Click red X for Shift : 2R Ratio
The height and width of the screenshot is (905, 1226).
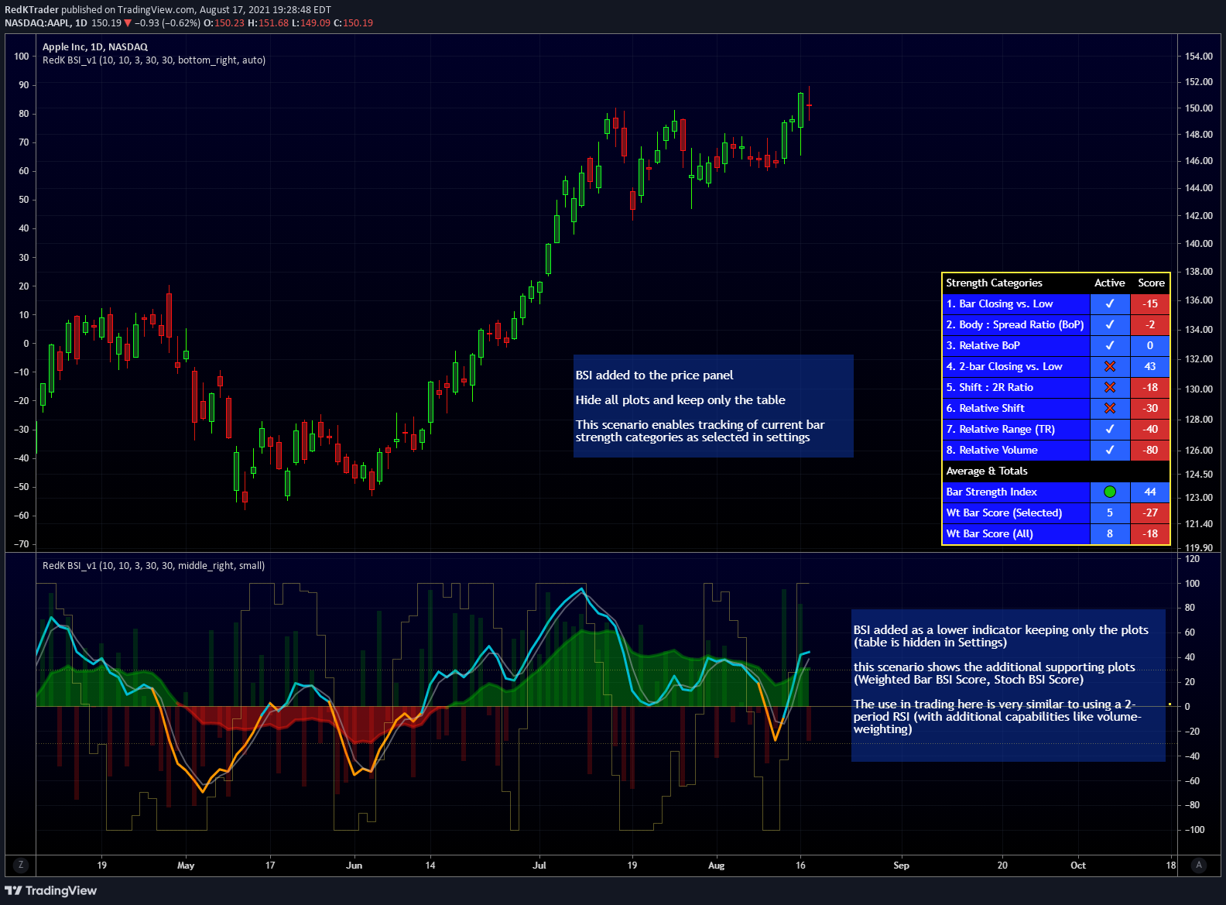coord(1110,387)
